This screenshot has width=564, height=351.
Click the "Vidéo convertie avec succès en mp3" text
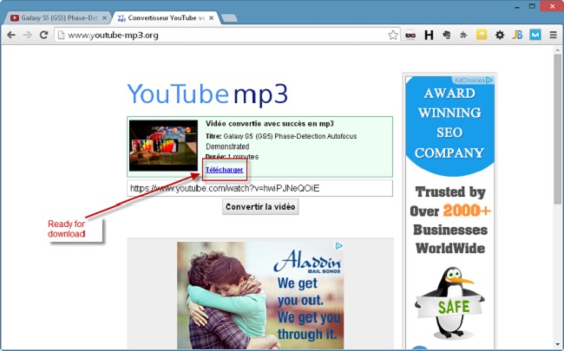click(x=270, y=124)
